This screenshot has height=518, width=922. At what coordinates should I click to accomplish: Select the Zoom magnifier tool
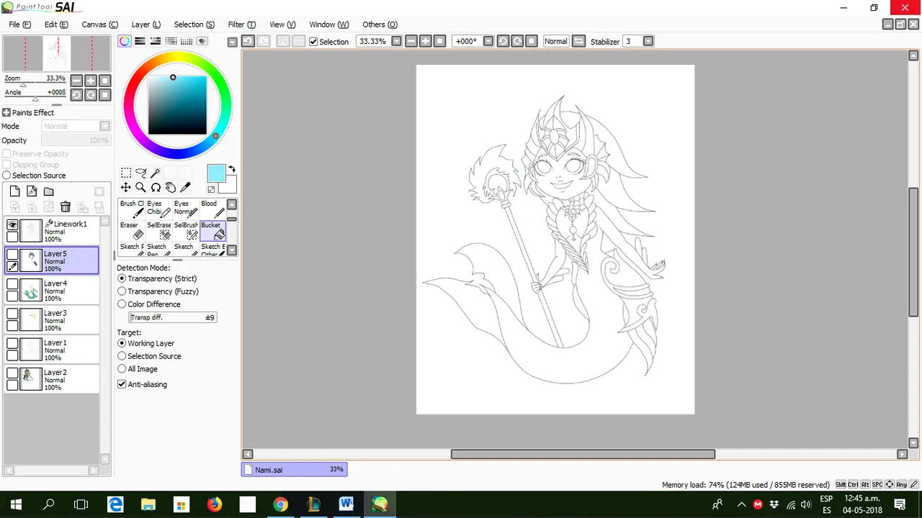point(140,188)
